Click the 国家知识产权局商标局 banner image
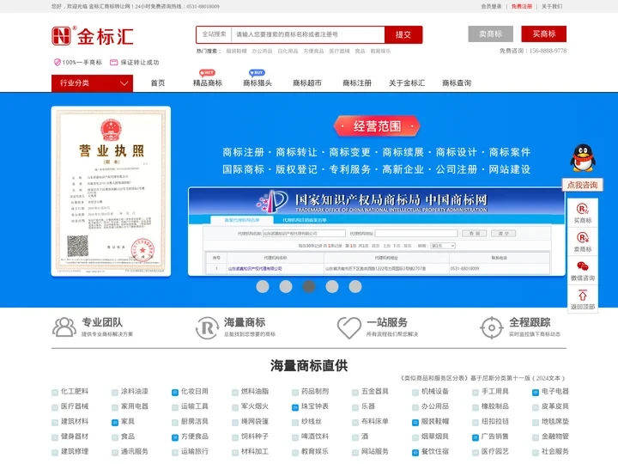The image size is (618, 464). [377, 231]
